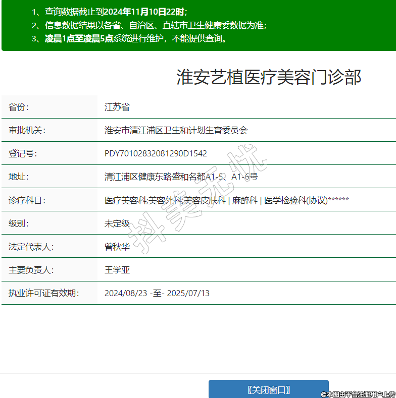The image size is (396, 398).
Task: Select the 法定代表人 field label
Action: [x=31, y=247]
